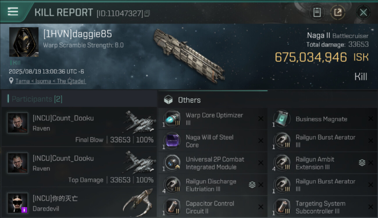
Task: Click daggie85's pilot portrait
Action: pyautogui.click(x=24, y=42)
